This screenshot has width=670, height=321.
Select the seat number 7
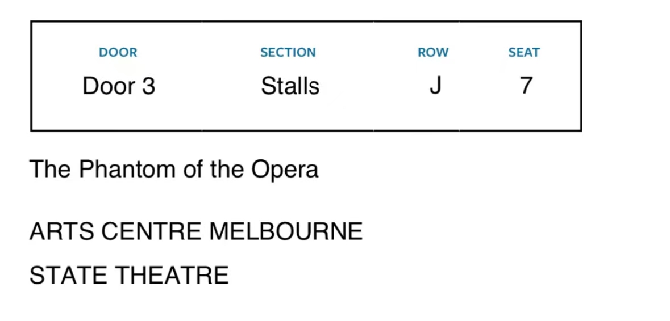526,86
